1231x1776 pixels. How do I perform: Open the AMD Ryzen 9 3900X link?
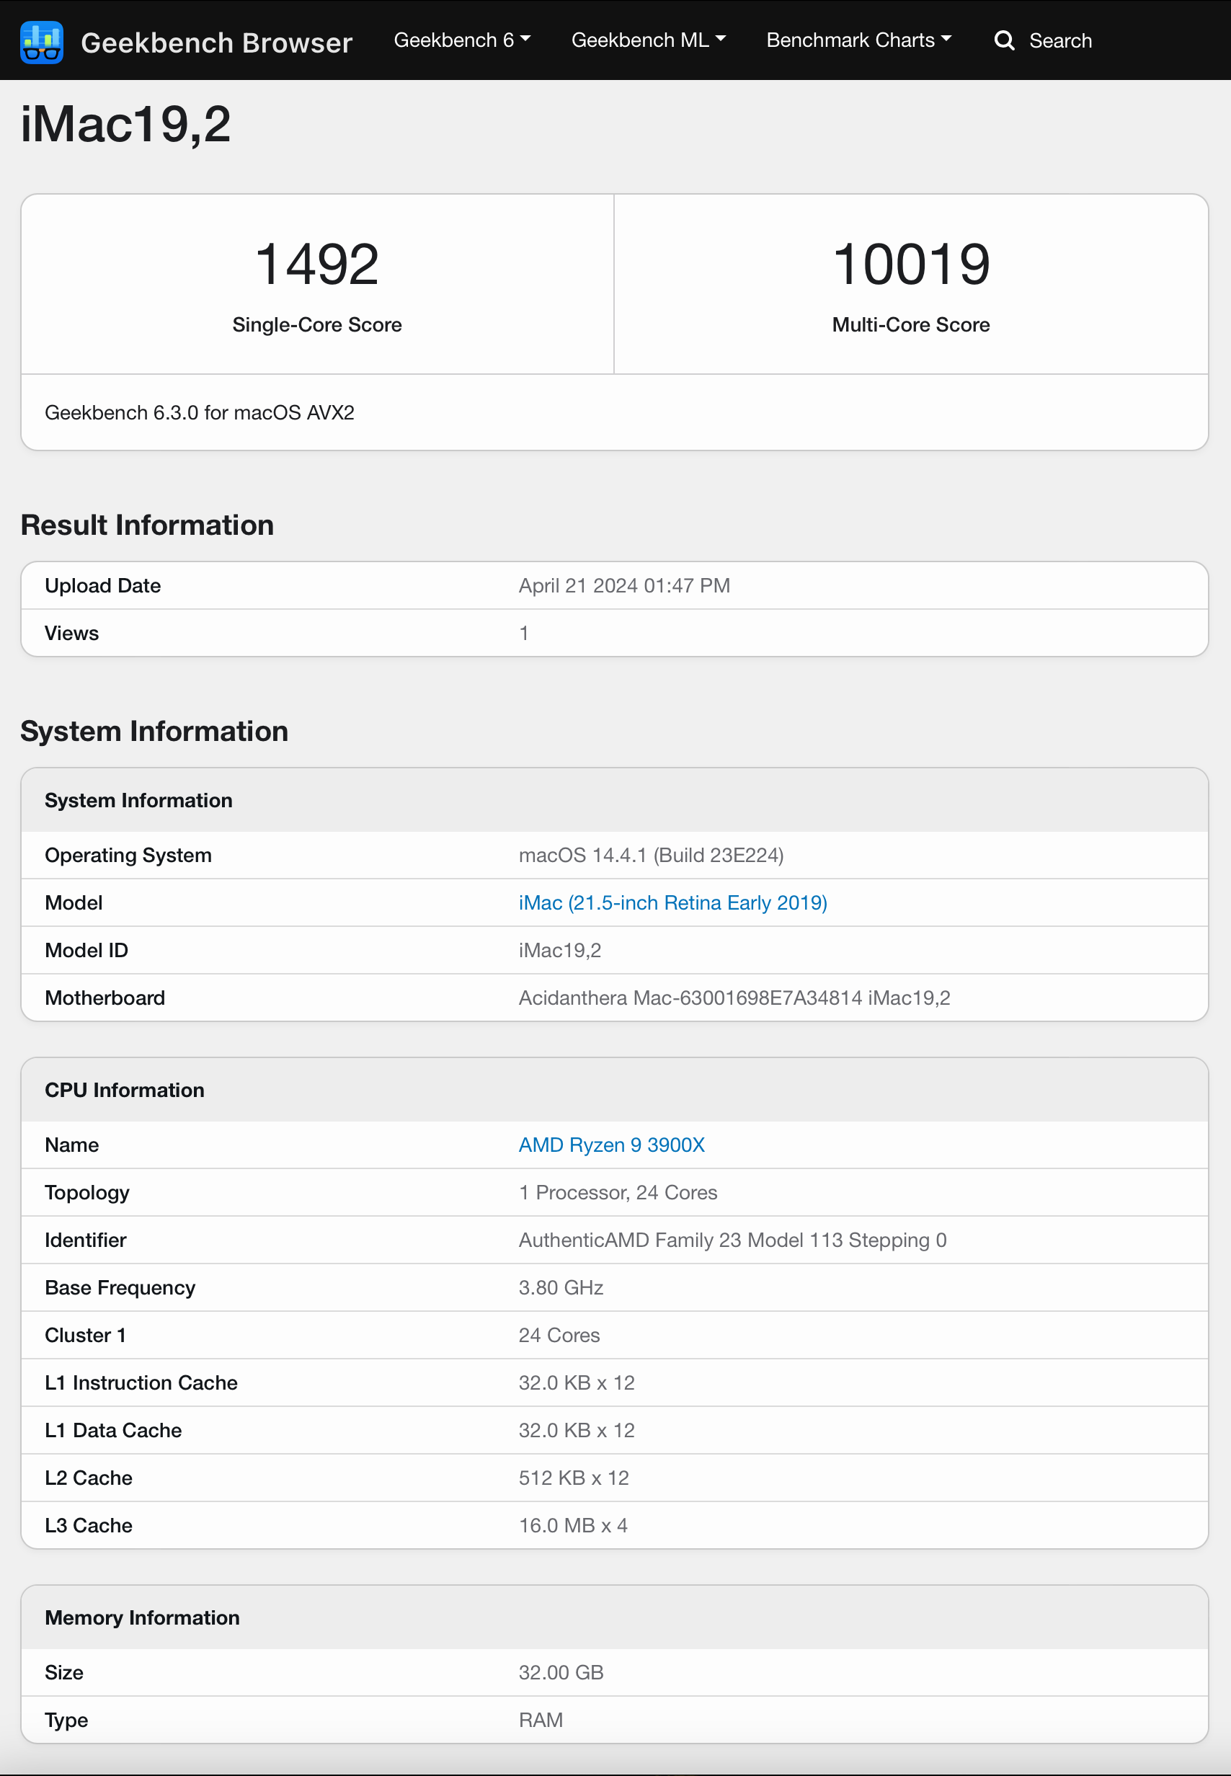click(612, 1145)
